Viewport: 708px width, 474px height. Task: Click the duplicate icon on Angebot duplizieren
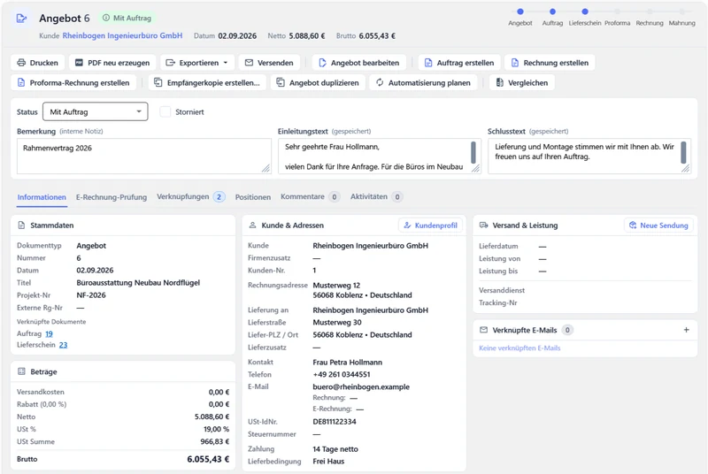click(x=281, y=82)
